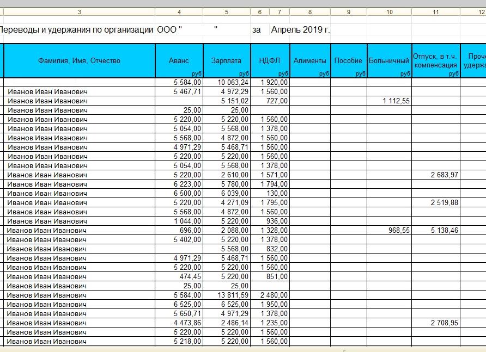This screenshot has width=486, height=352.
Task: Select column header number 3
Action: [x=80, y=12]
